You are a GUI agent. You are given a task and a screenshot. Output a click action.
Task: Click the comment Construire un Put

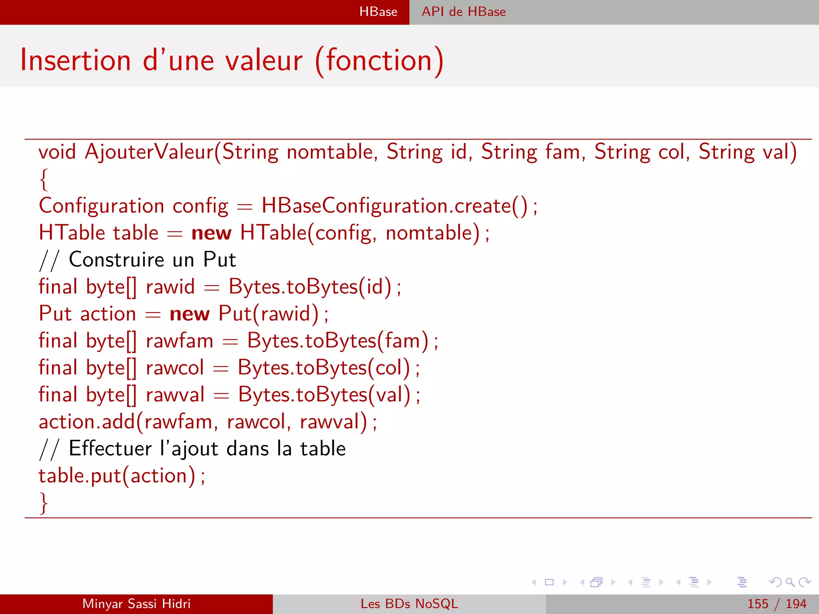point(138,259)
